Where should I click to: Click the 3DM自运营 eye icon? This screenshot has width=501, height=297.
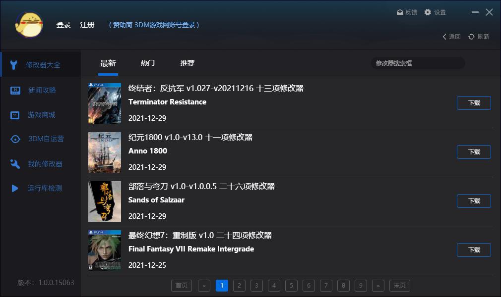click(15, 139)
